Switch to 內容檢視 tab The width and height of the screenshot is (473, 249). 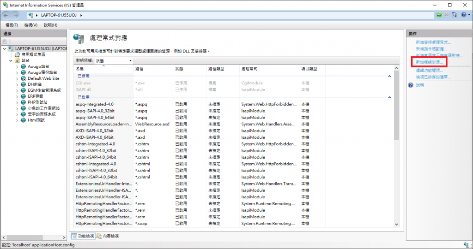tap(108, 236)
